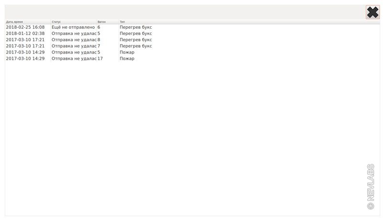Select date cell of wagon 7 row

(25, 46)
